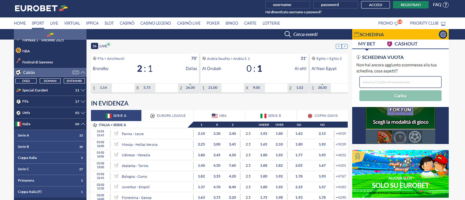Image resolution: width=465 pixels, height=200 pixels.
Task: Open the Parma - Lecce match
Action: [x=133, y=134]
